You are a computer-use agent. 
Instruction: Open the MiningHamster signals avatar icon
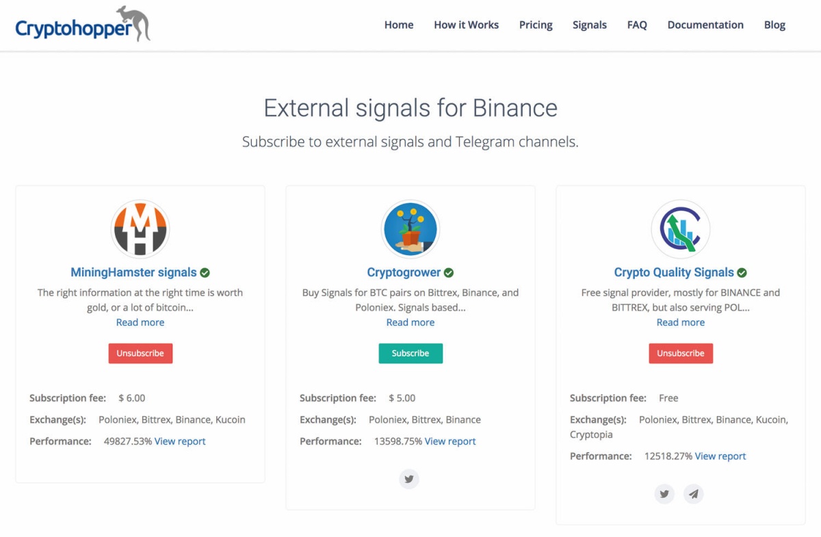point(140,228)
